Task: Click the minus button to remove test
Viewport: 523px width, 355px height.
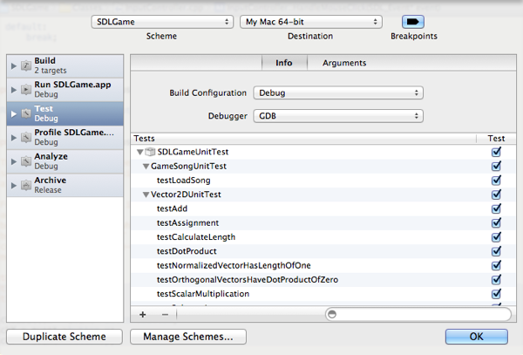Action: tap(165, 313)
